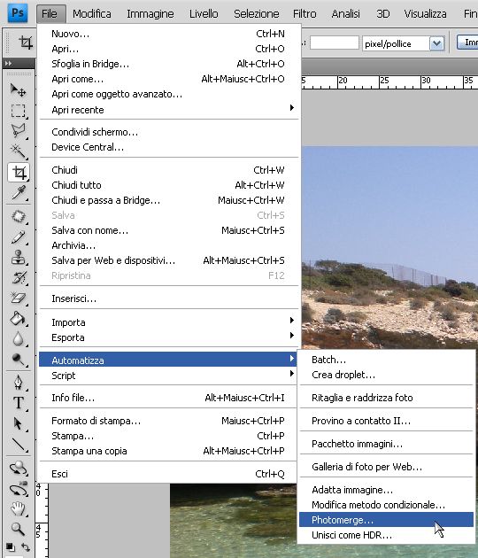Open the Selezione menu
Image resolution: width=478 pixels, height=558 pixels.
click(x=256, y=14)
